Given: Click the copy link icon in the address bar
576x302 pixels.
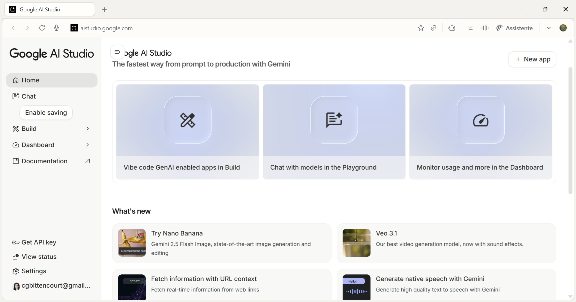Looking at the screenshot, I should pyautogui.click(x=433, y=28).
